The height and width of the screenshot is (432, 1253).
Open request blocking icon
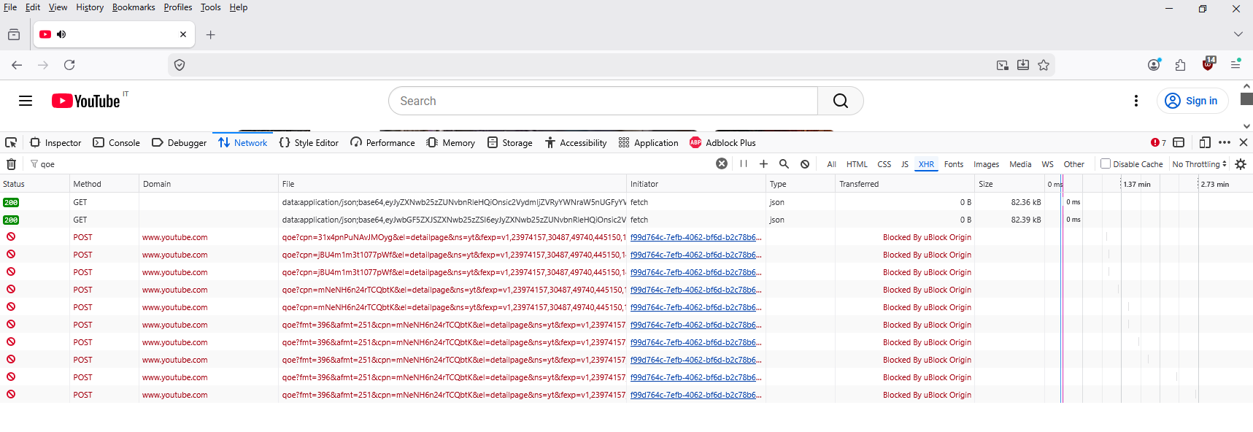(805, 164)
